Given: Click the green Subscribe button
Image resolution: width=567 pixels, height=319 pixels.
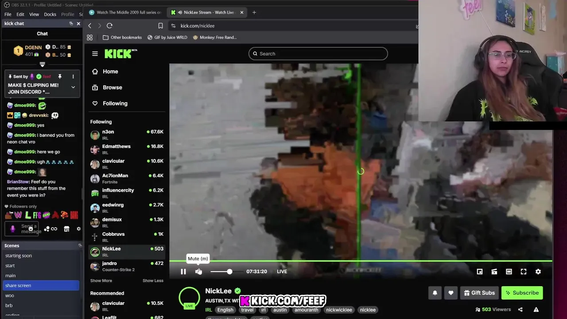Looking at the screenshot, I should tap(522, 293).
